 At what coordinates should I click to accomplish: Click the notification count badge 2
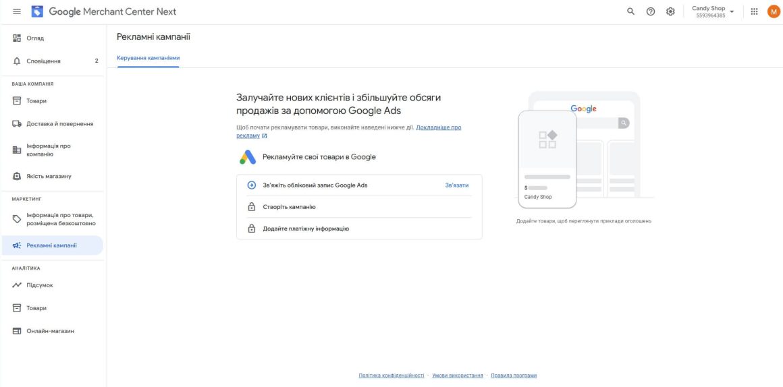[x=97, y=61]
